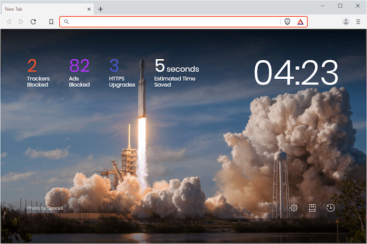Viewport: 367px width, 244px height.
Task: Click the 5 seconds Estimated Time Saved stat
Action: pyautogui.click(x=176, y=73)
